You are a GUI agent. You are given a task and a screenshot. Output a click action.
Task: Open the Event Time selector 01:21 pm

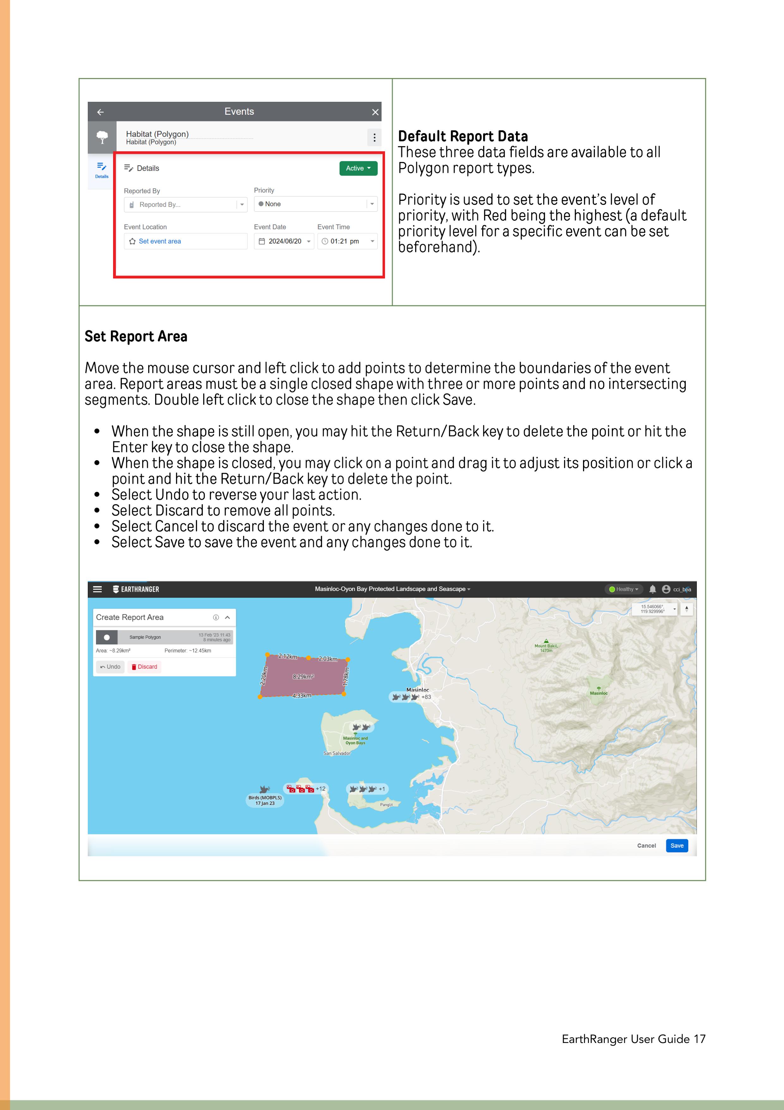(347, 241)
